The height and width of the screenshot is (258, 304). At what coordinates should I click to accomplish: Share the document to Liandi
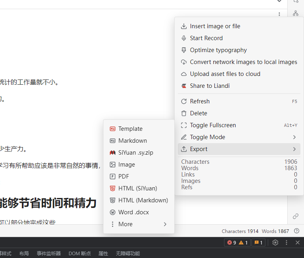[x=239, y=86]
